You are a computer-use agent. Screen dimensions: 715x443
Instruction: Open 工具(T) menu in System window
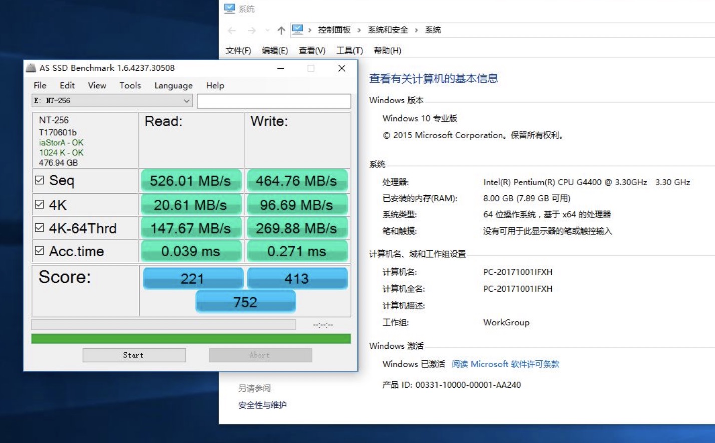coord(349,50)
